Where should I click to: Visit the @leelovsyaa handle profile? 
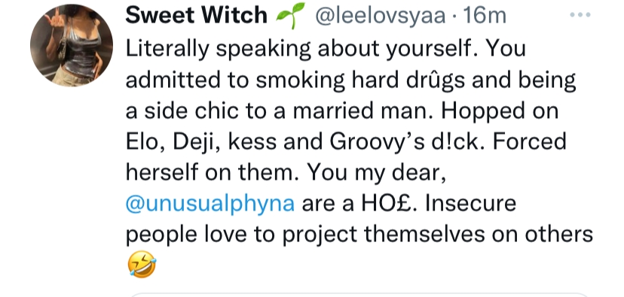pos(380,16)
